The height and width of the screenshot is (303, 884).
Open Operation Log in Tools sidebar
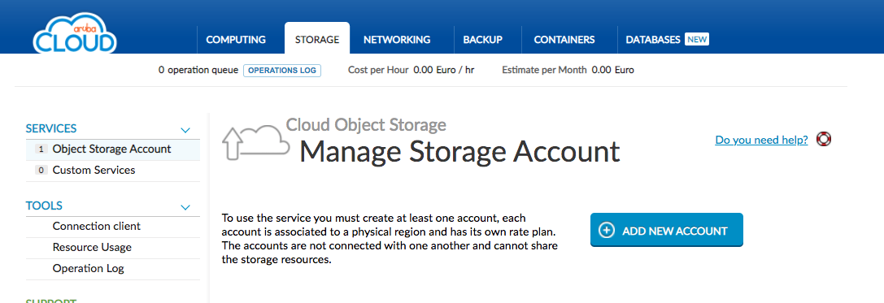113,269
